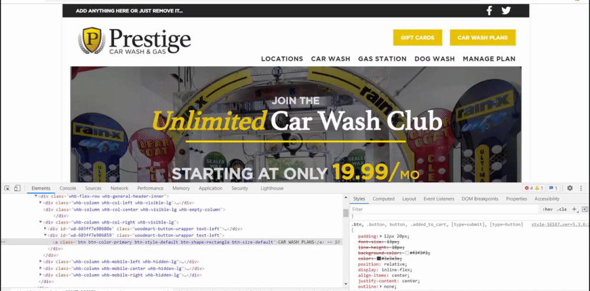Click the GIFT CARDS button
Screen dimensions: 590x291
click(x=418, y=38)
